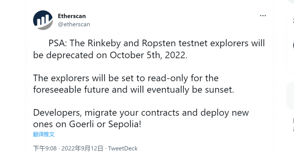The height and width of the screenshot is (153, 294).
Task: Click the word "PSA:" in the tweet
Action: [x=58, y=43]
